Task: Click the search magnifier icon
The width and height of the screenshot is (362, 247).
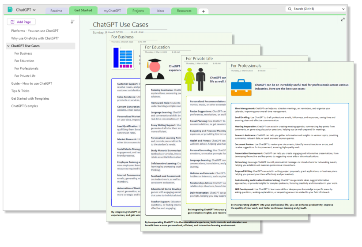Action: pos(290,9)
